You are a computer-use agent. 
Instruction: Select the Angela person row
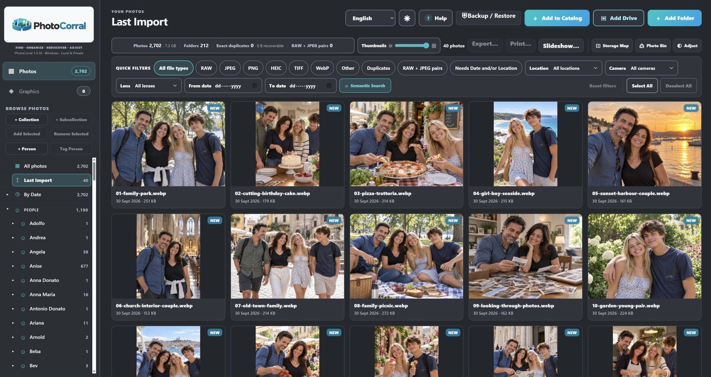pos(52,252)
